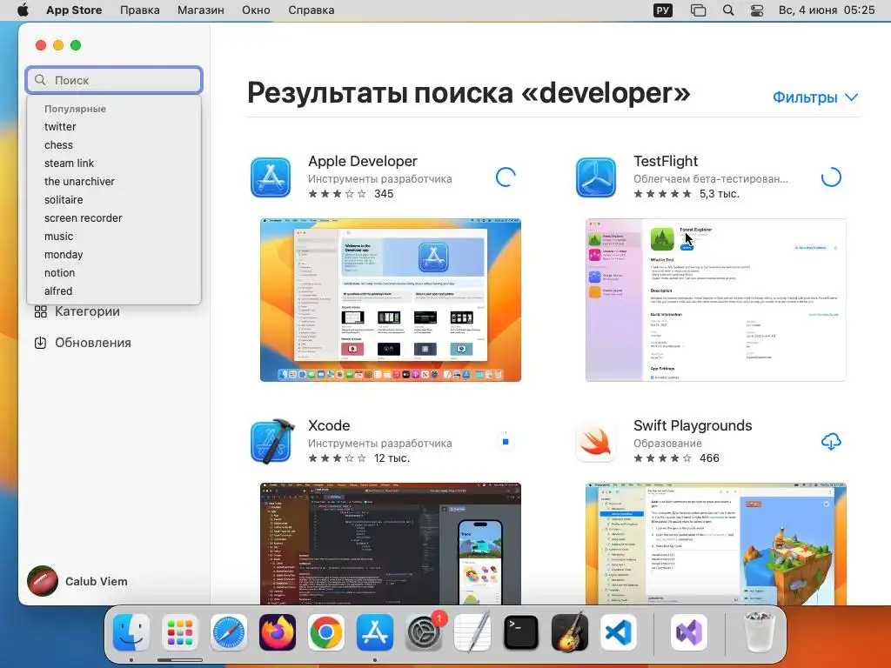This screenshot has height=668, width=891.
Task: Open the Xcode app icon
Action: click(x=271, y=441)
